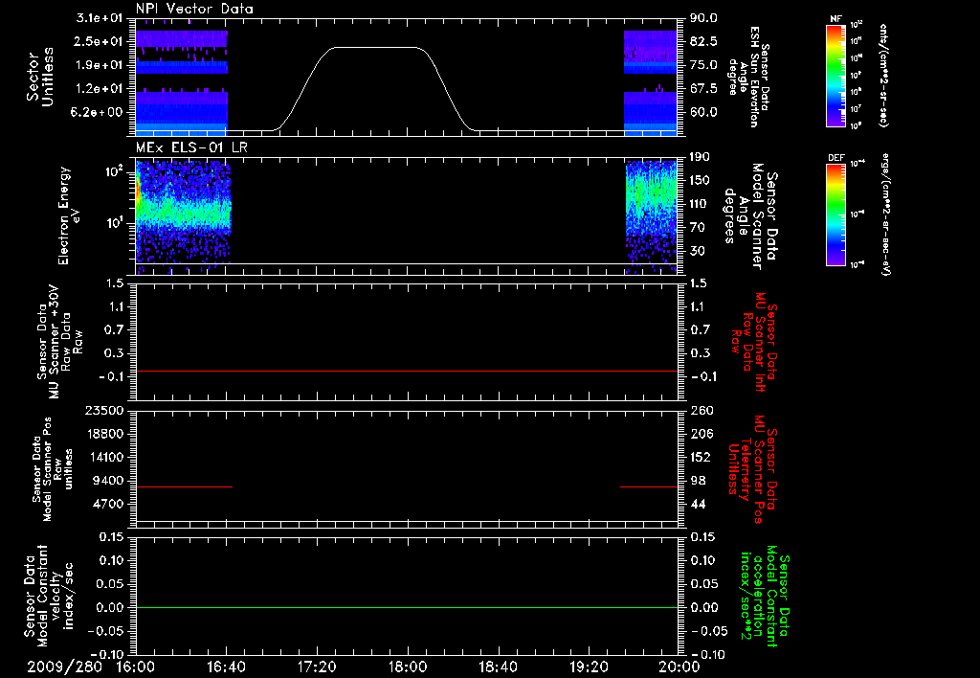The image size is (980, 678).
Task: Click the "16:00" time tick label
Action: [x=136, y=667]
